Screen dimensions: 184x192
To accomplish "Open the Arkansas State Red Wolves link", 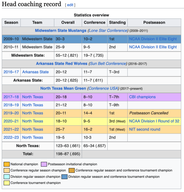I will 61,63.
